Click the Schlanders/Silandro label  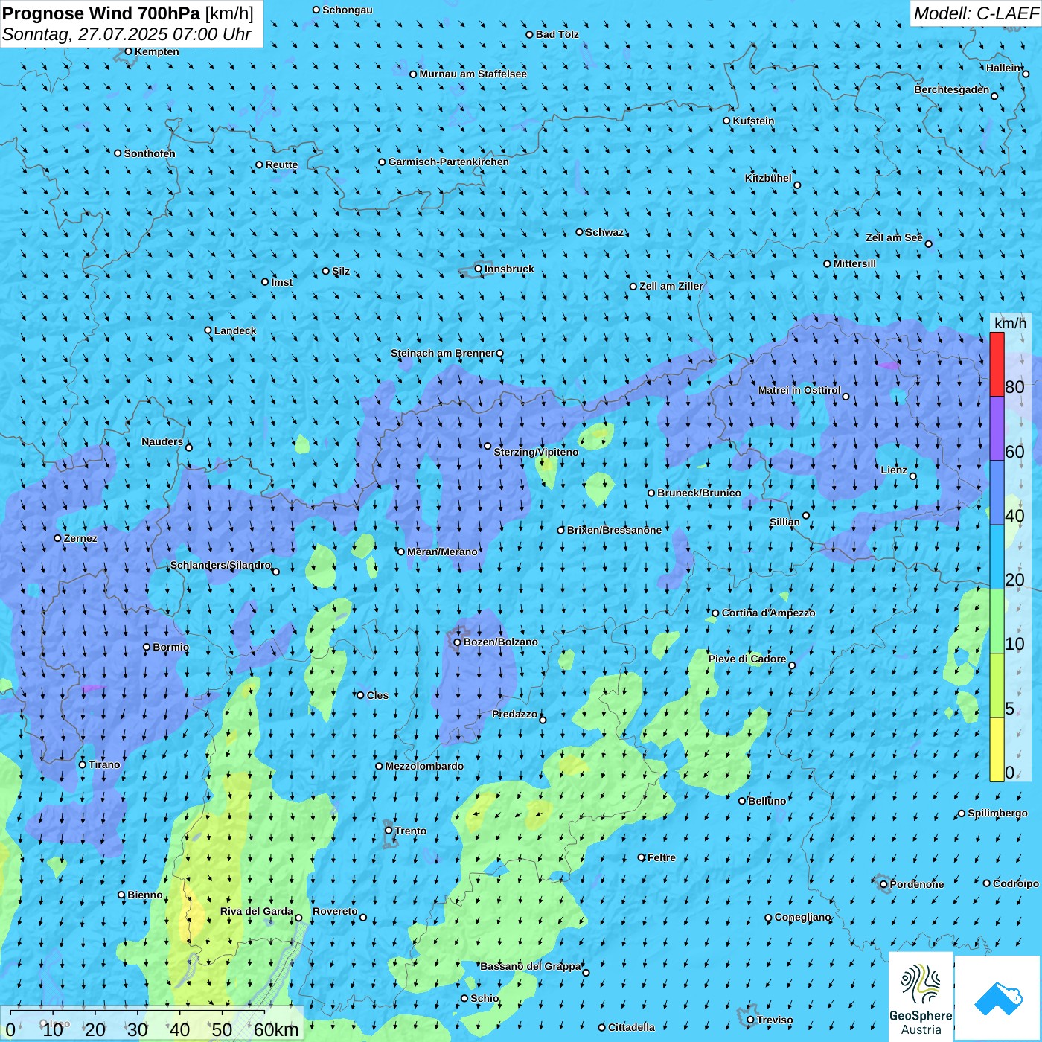(220, 565)
